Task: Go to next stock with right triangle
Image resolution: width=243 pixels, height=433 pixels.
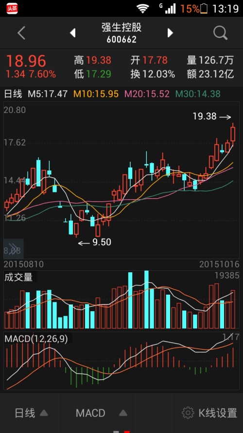Action: pos(170,33)
